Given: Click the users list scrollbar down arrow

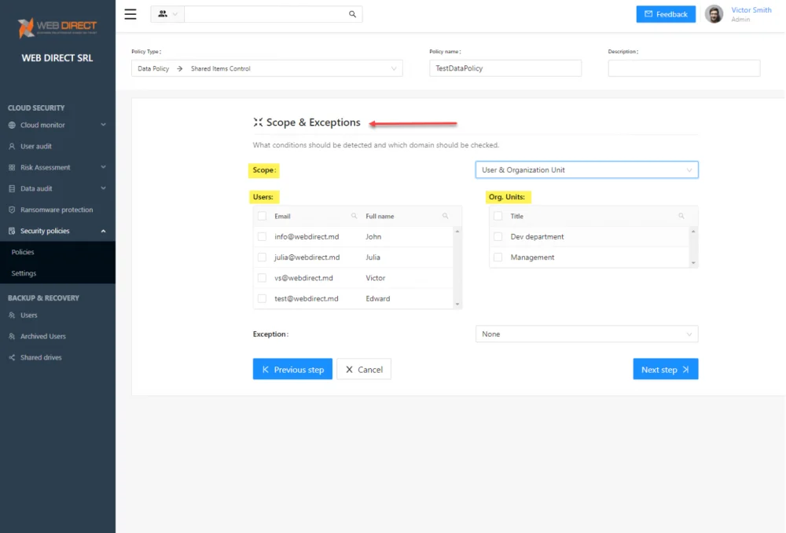Looking at the screenshot, I should (x=457, y=305).
